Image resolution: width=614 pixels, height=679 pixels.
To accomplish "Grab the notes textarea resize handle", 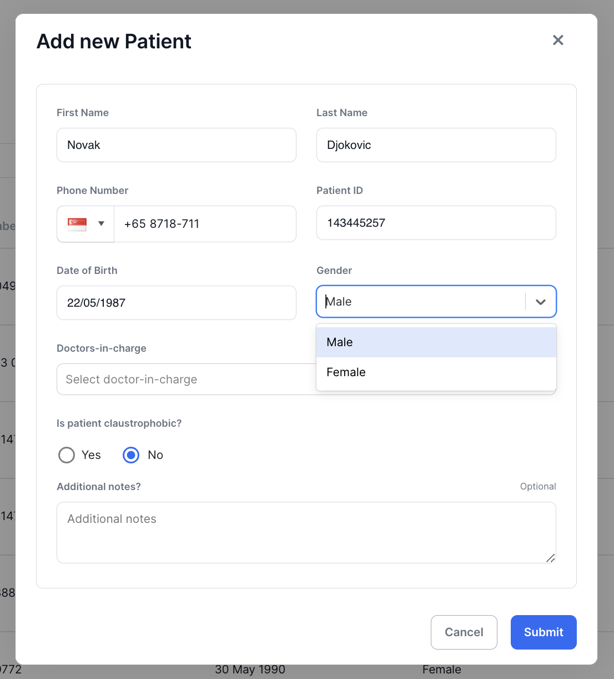I will click(551, 558).
